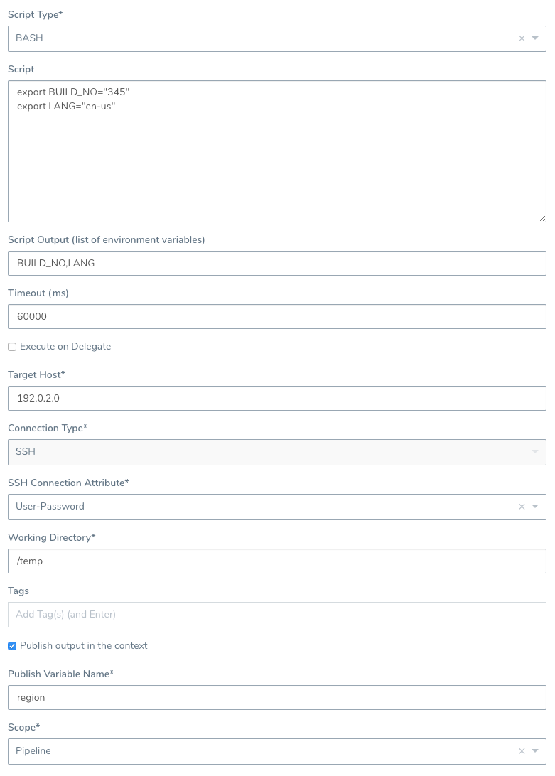This screenshot has width=555, height=776.
Task: Uncheck Publish output in the context
Action: tap(12, 646)
